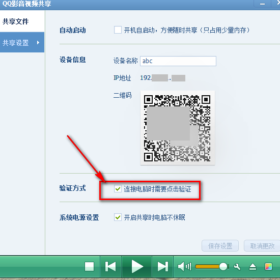
Task: Go to the previous track
Action: 110,267
